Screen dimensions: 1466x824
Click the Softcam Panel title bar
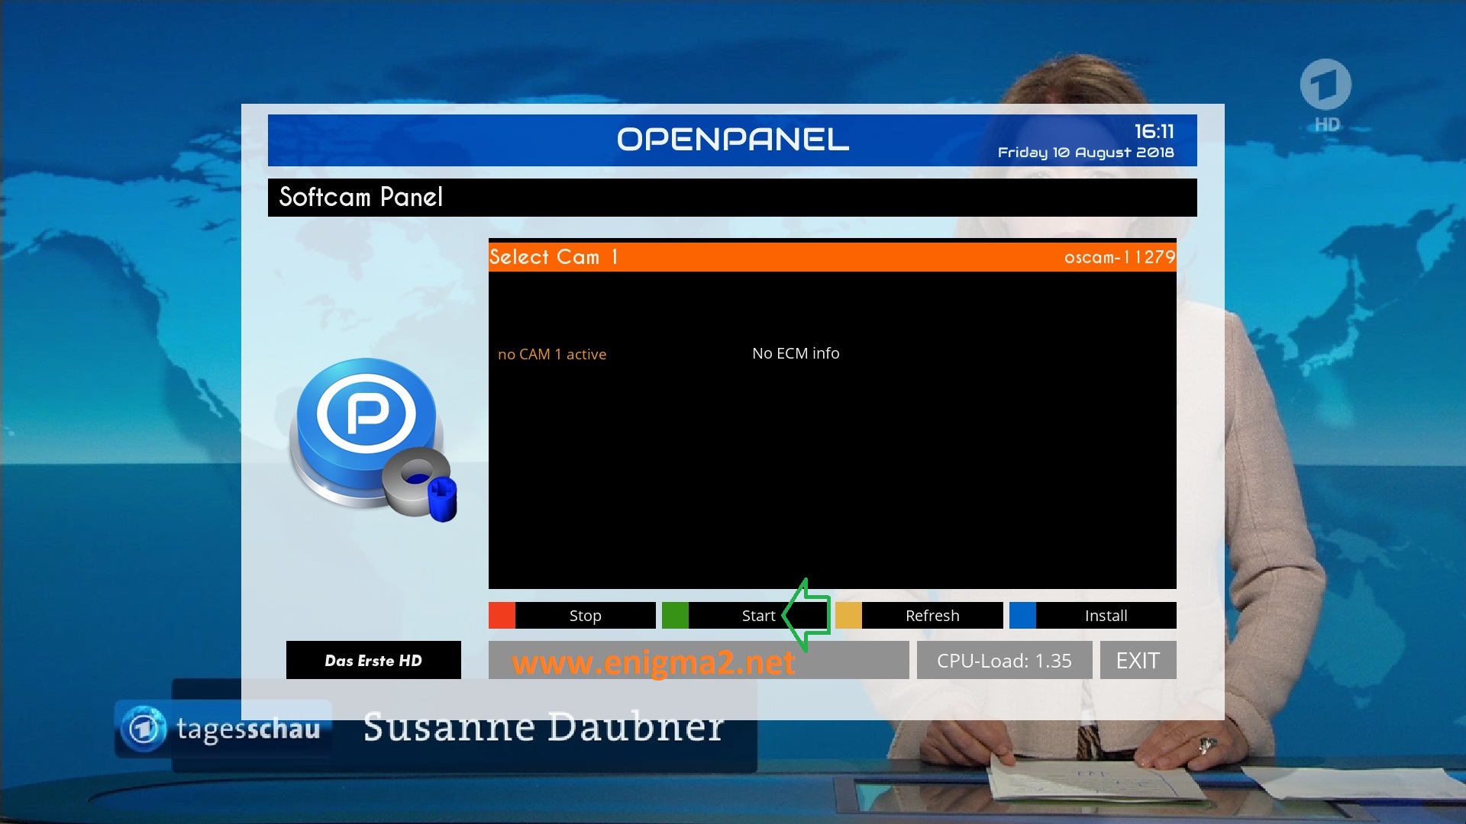click(732, 198)
